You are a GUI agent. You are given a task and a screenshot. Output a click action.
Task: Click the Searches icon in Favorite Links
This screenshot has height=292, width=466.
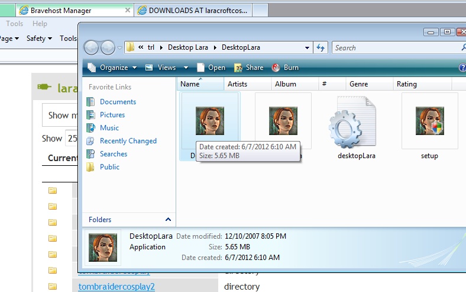tap(90, 154)
